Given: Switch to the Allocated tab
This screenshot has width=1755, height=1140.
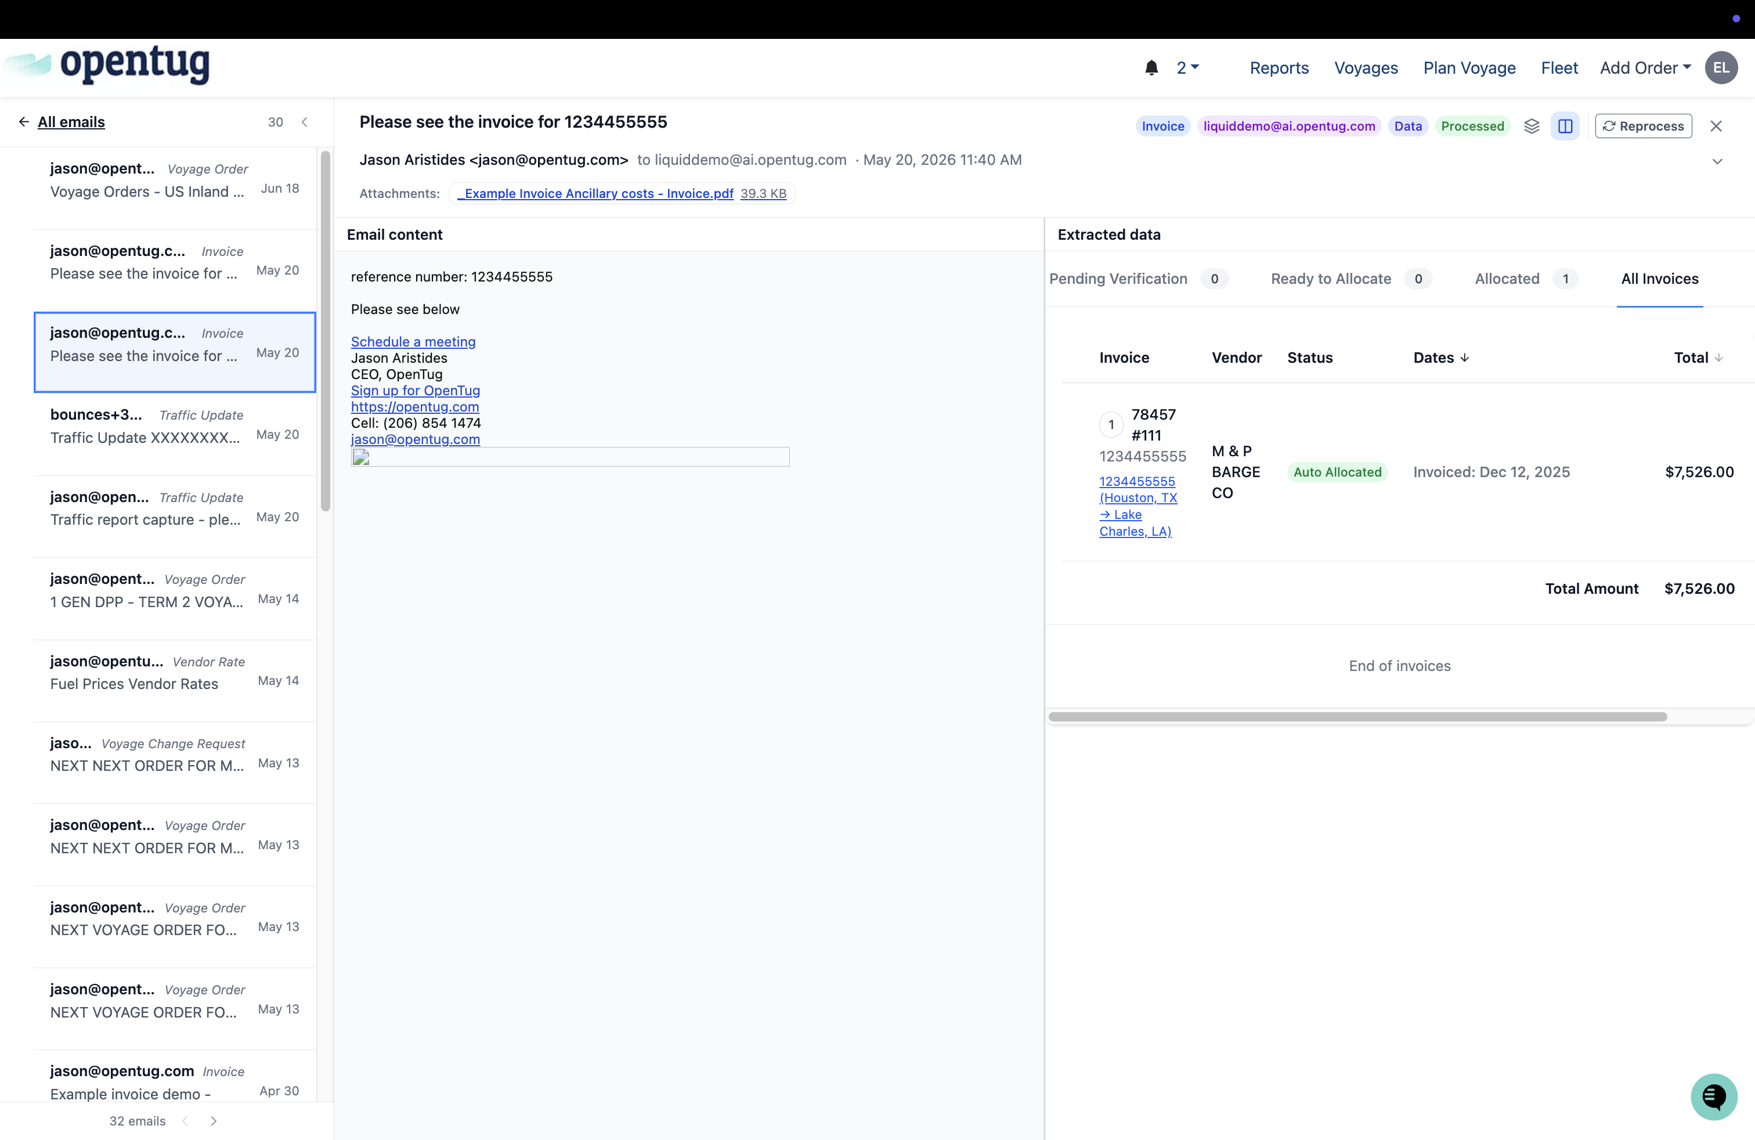Looking at the screenshot, I should [1526, 279].
